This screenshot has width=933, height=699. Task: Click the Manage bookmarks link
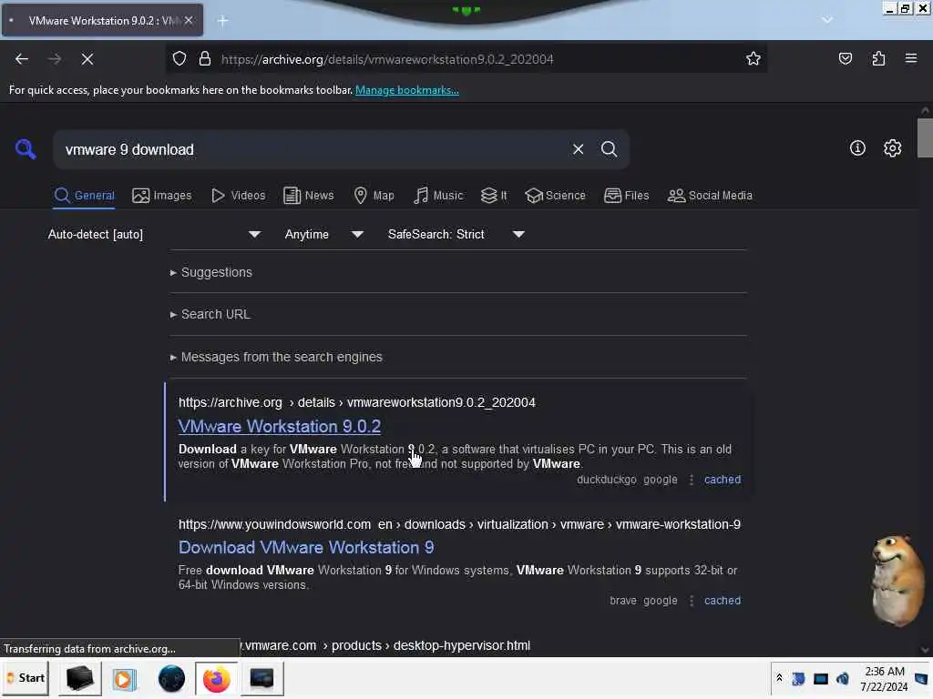tap(407, 90)
